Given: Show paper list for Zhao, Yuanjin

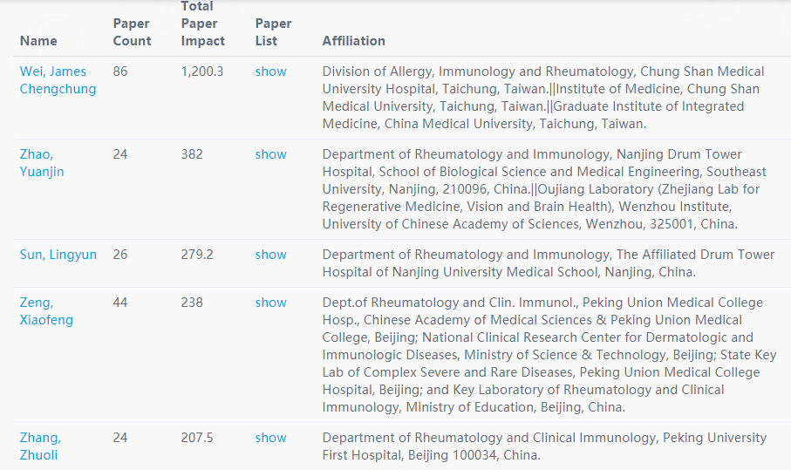Looking at the screenshot, I should 271,154.
